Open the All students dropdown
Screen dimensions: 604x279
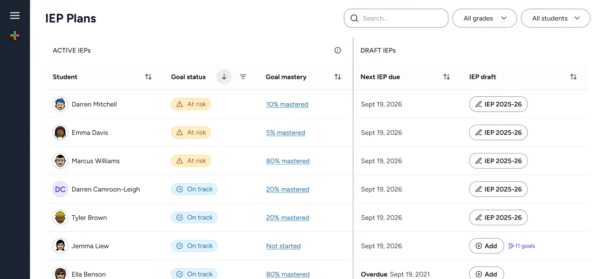pos(556,18)
